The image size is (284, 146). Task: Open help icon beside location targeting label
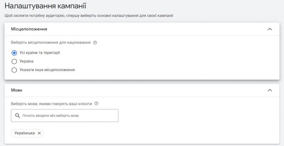[x=95, y=43]
